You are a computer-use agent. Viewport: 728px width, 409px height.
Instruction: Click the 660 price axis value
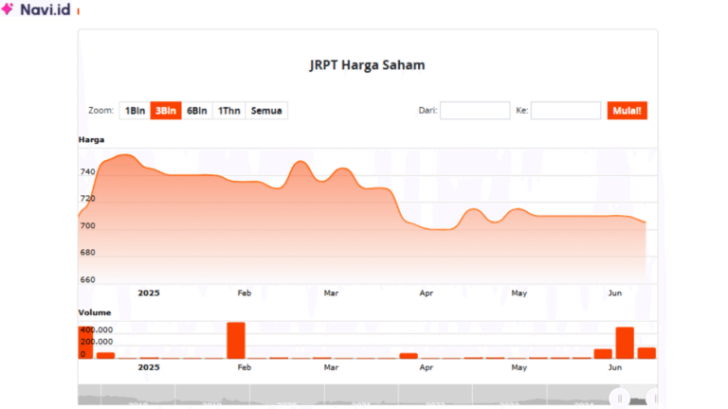(88, 279)
